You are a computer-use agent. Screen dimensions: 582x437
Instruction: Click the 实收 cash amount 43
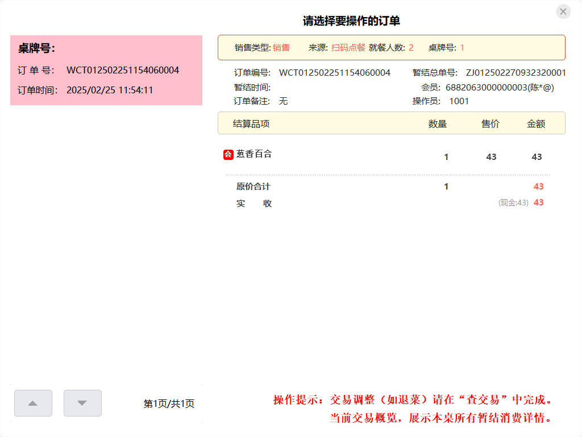click(x=538, y=202)
